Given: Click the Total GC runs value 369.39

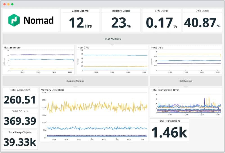Looking at the screenshot, I should point(20,121).
